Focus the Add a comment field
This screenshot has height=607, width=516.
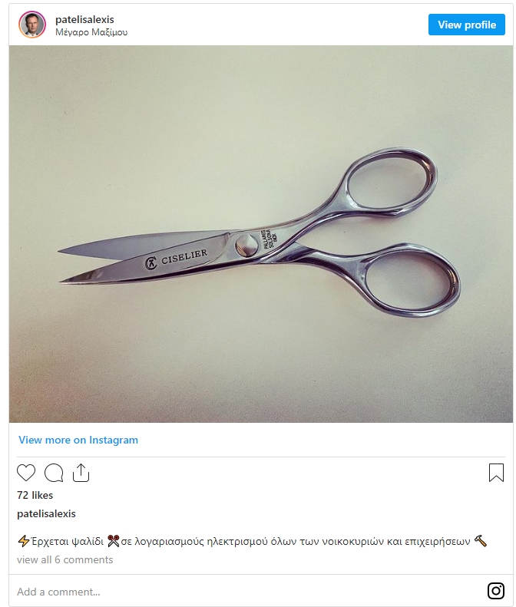pyautogui.click(x=248, y=592)
